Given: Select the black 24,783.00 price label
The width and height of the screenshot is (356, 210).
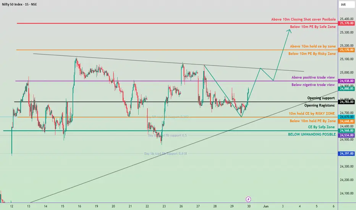Looking at the screenshot, I should pyautogui.click(x=346, y=102).
